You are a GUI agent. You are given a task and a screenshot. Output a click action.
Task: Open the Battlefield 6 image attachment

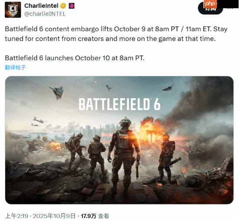(x=119, y=140)
